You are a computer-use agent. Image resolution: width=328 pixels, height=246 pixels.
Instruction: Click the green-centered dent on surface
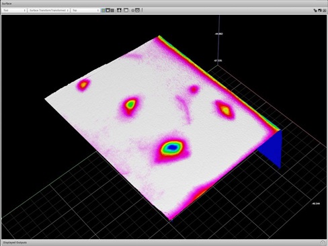point(130,104)
